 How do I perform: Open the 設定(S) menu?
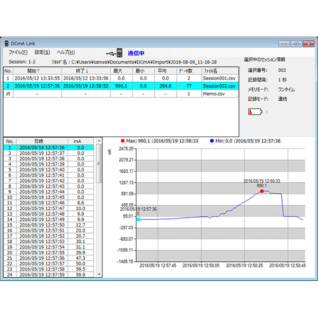[x=42, y=52]
